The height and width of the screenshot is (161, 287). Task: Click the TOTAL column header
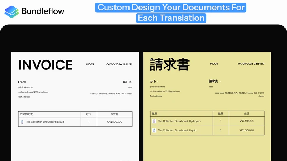pyautogui.click(x=114, y=114)
